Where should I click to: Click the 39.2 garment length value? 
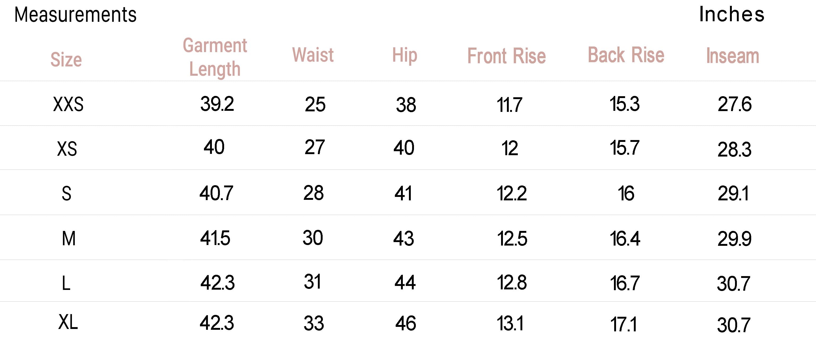[x=217, y=104]
